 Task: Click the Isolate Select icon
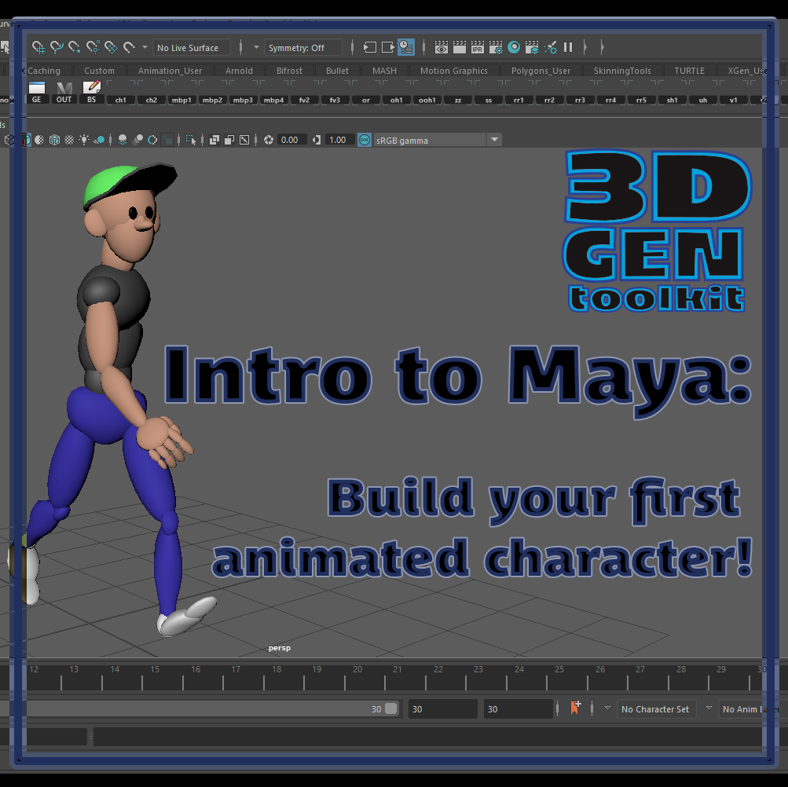coord(190,140)
